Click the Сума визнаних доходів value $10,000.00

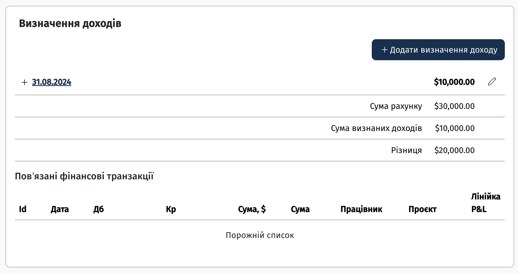point(455,128)
